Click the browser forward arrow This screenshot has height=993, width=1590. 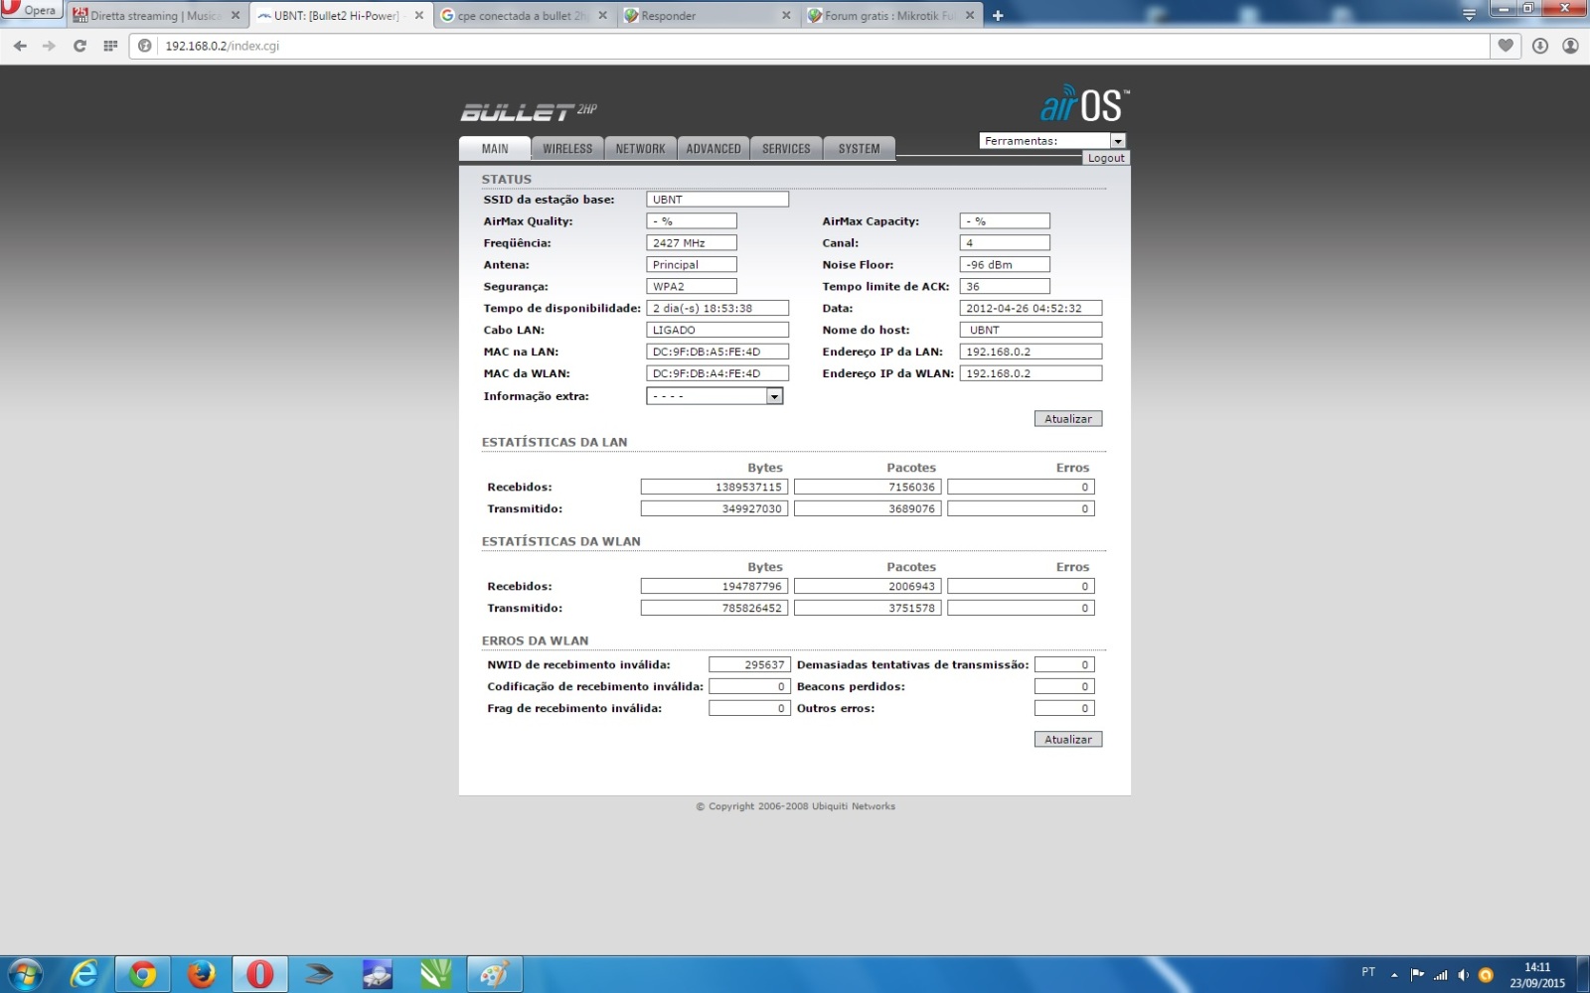pyautogui.click(x=49, y=46)
